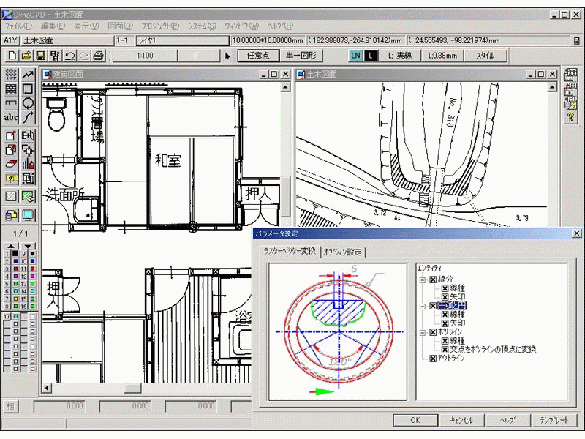The image size is (585, 439).
Task: Select the Circle drawing tool
Action: (28, 103)
